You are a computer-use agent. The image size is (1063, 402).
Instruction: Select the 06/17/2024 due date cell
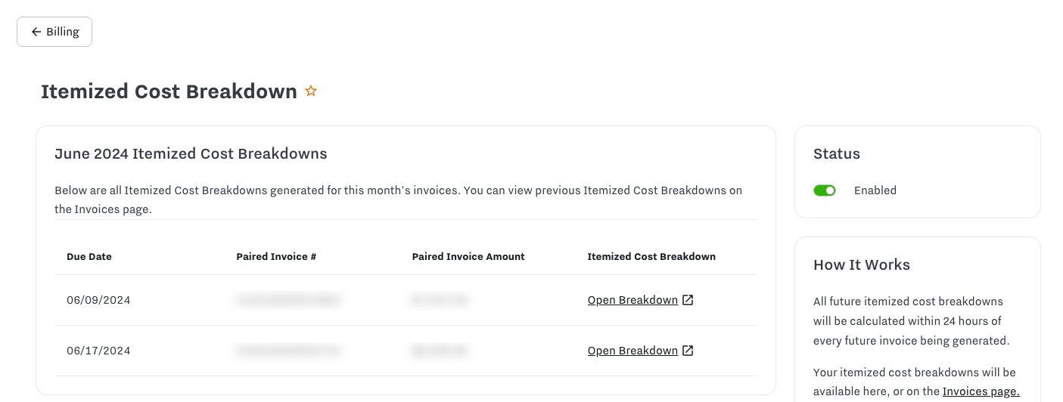[x=98, y=351]
